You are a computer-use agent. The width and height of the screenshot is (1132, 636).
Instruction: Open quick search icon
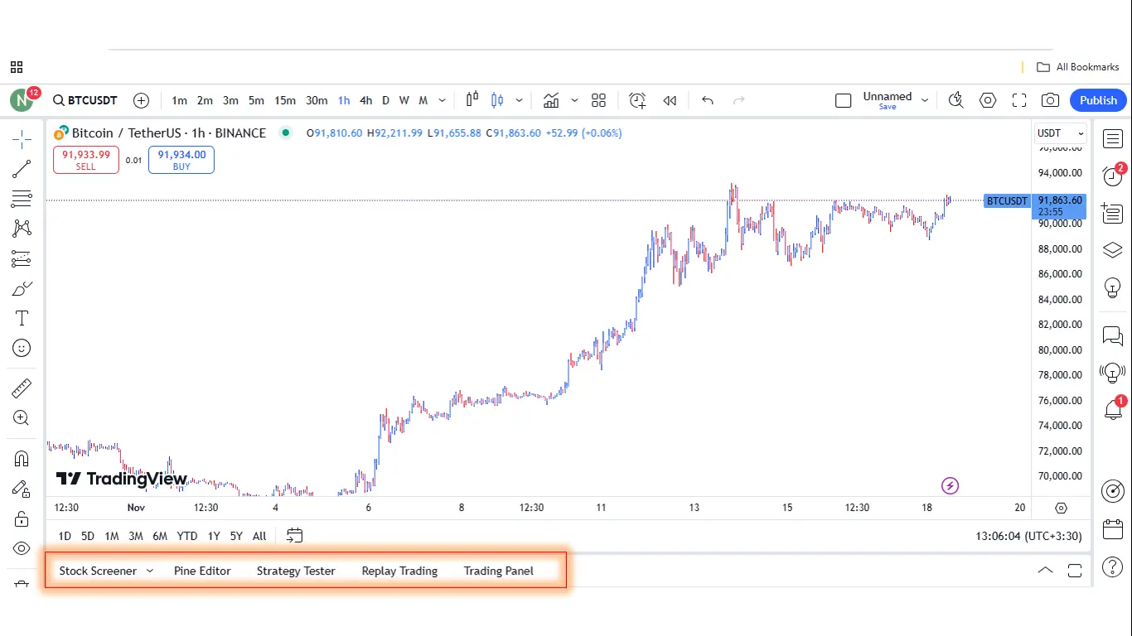955,100
